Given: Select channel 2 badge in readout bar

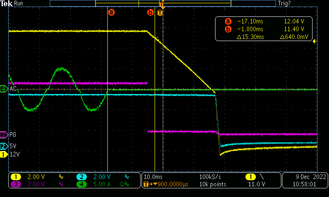Looking at the screenshot, I should [81, 177].
